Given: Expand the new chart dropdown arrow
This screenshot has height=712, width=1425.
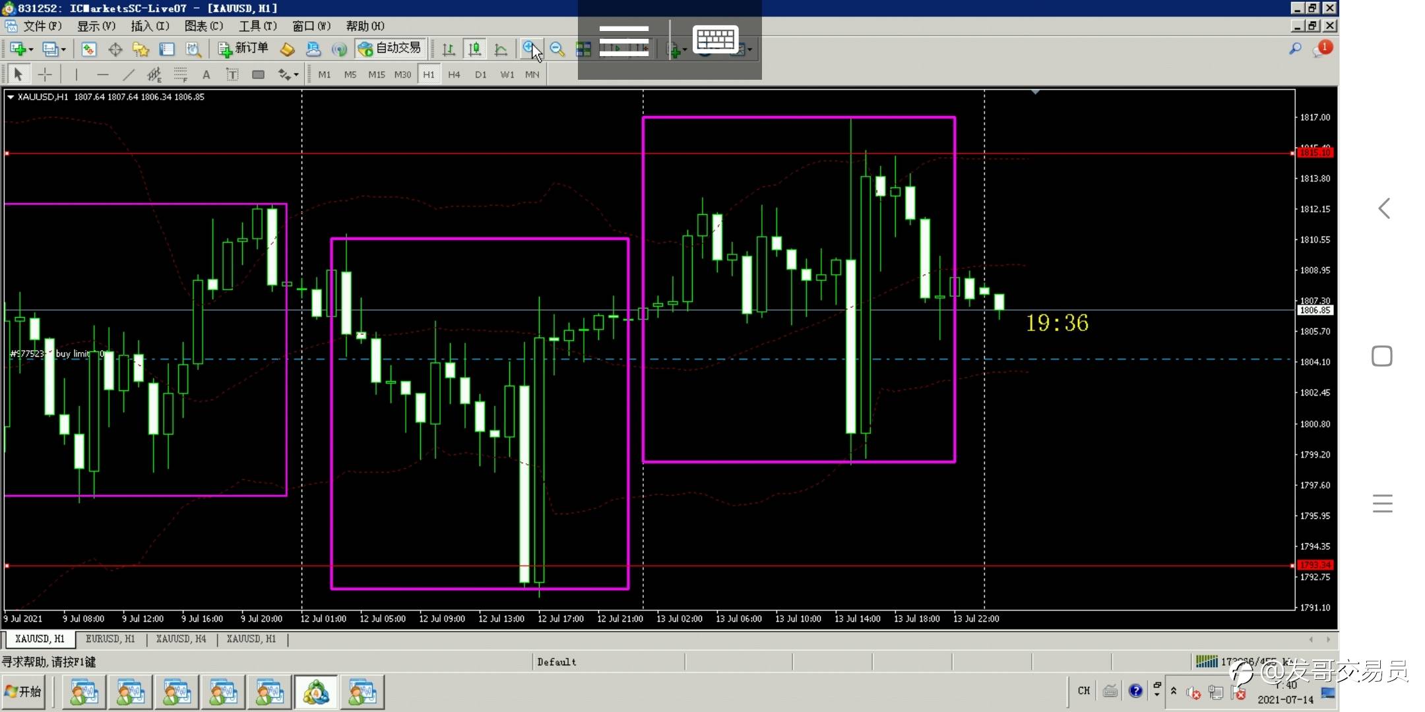Looking at the screenshot, I should pyautogui.click(x=31, y=49).
